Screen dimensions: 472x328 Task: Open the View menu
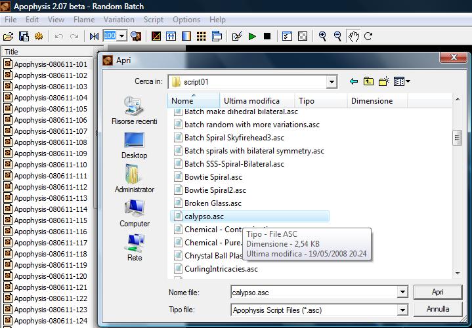56,20
